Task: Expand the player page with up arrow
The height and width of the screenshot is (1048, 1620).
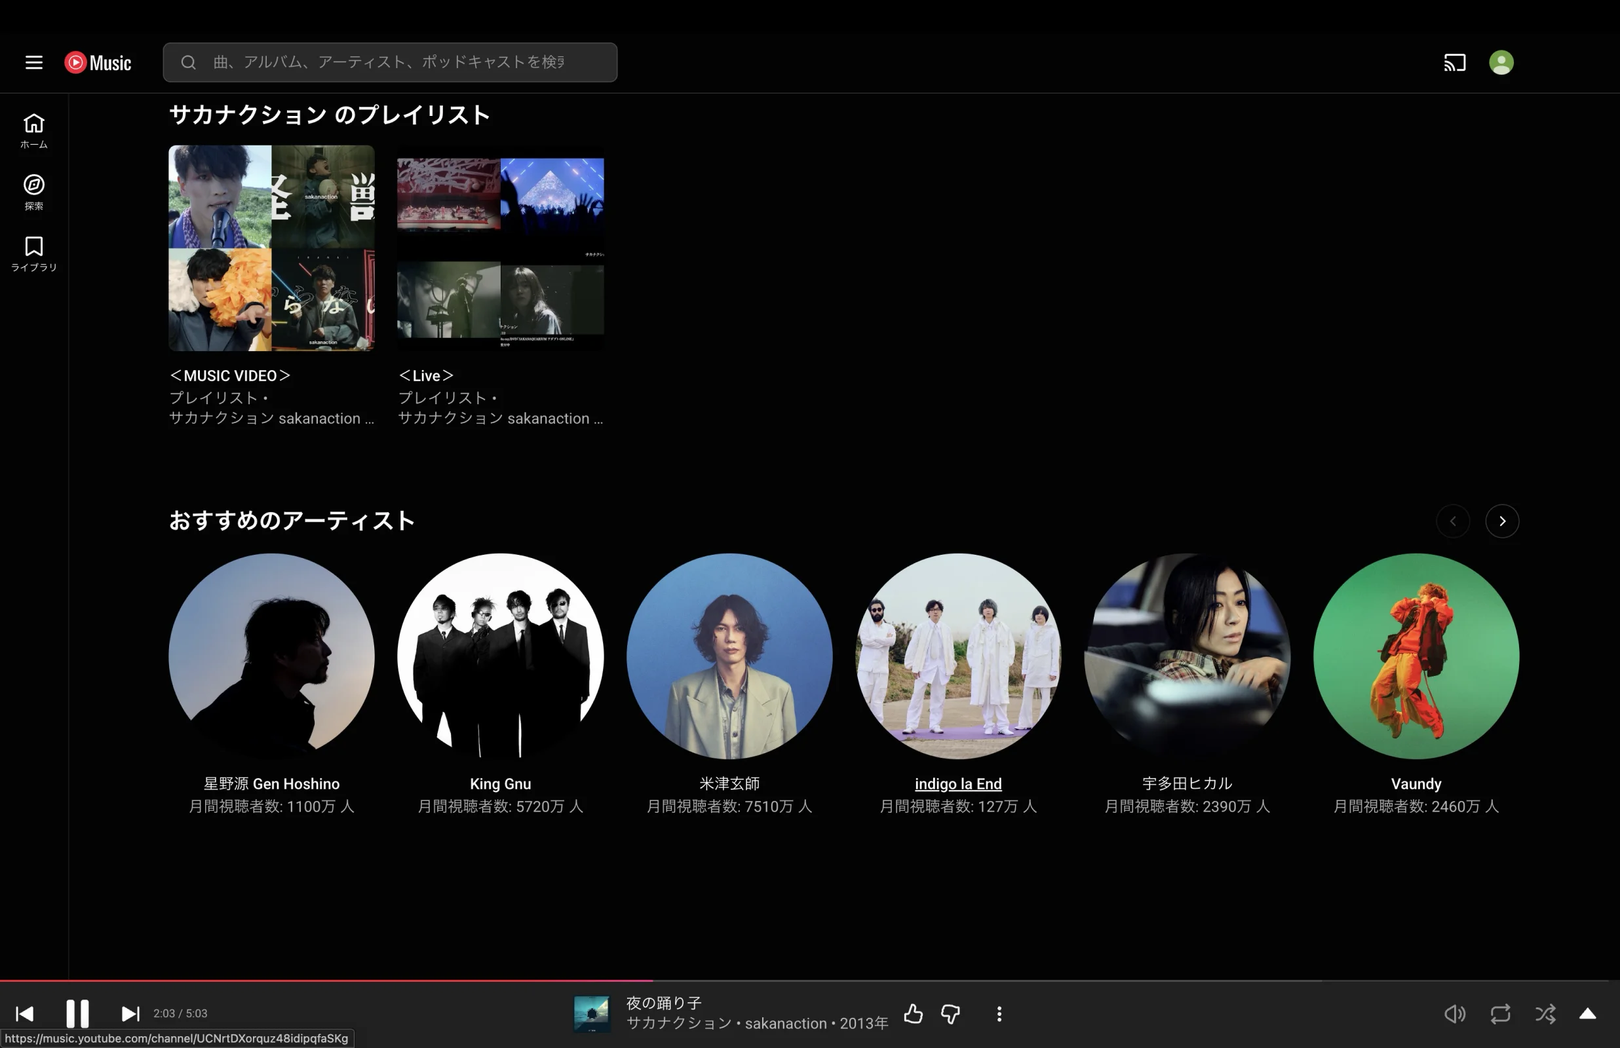Action: [x=1587, y=1014]
